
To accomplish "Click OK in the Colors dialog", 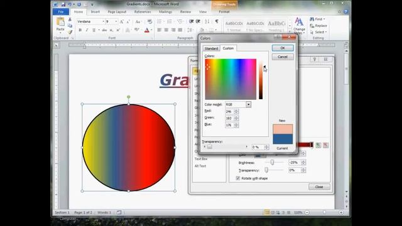I will pyautogui.click(x=283, y=48).
